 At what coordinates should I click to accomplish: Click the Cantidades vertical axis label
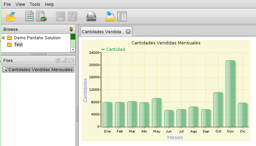pos(85,90)
